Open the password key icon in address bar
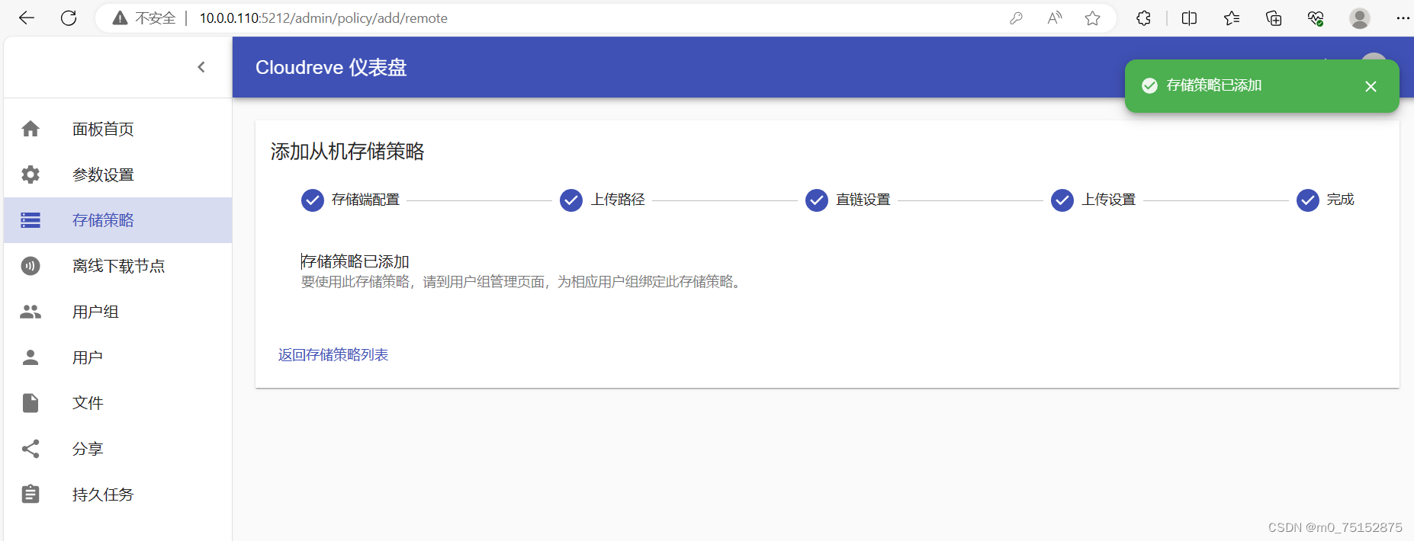The image size is (1414, 541). [x=1016, y=18]
